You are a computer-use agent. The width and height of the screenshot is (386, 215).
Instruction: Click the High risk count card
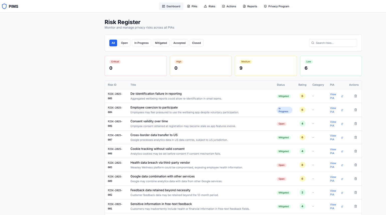tap(201, 66)
